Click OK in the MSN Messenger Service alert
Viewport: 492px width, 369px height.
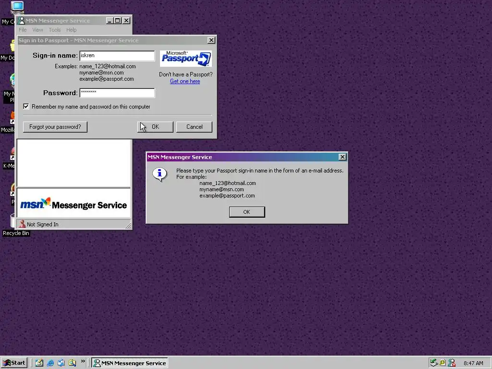point(247,212)
